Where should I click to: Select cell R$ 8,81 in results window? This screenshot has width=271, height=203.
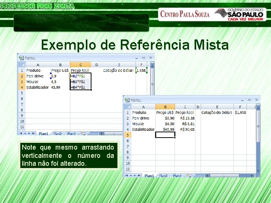click(x=185, y=124)
